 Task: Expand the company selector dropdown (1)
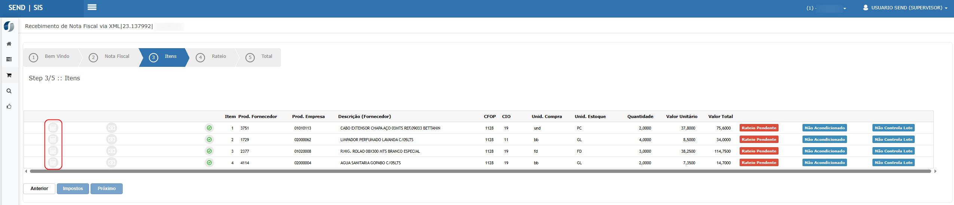(x=826, y=8)
